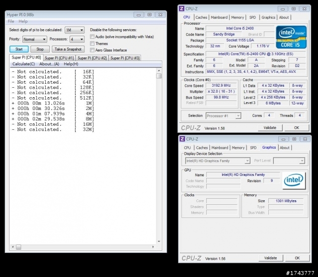
Task: Click the CPU-Z logo icon in Graphics window title bar
Action: [x=182, y=139]
